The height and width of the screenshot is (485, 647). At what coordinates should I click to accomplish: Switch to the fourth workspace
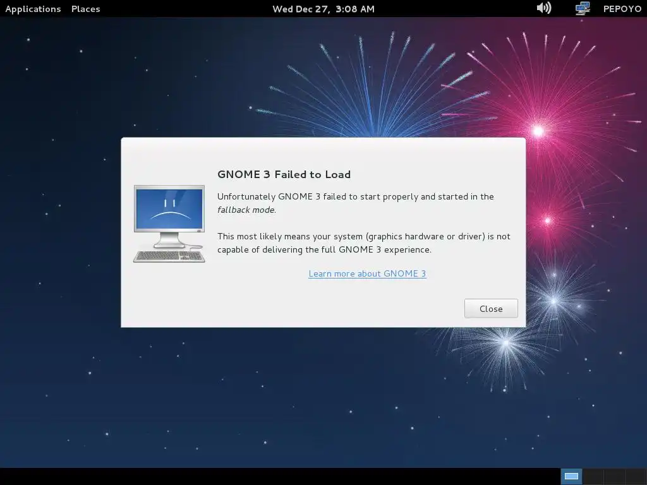pos(636,476)
